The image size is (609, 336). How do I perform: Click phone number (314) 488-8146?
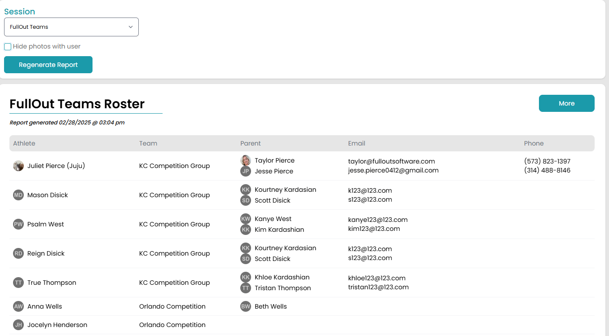tap(547, 170)
